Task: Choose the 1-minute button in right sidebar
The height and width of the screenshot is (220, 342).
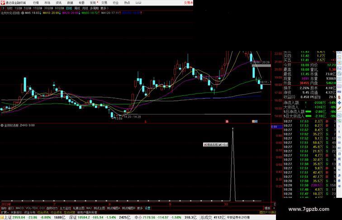Action: 339,126
